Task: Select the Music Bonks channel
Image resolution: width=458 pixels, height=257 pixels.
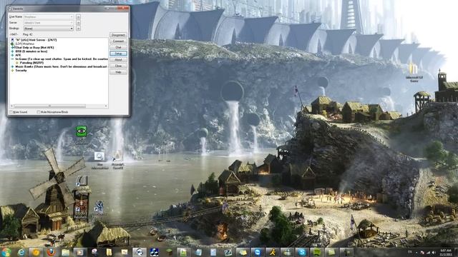Action: 62,66
